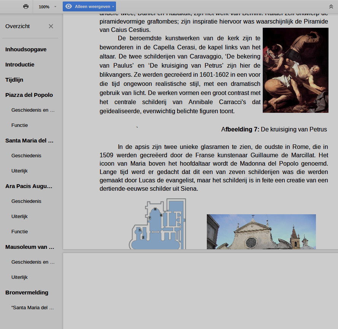Click the eye icon in Alleen weergeven

[x=69, y=6]
